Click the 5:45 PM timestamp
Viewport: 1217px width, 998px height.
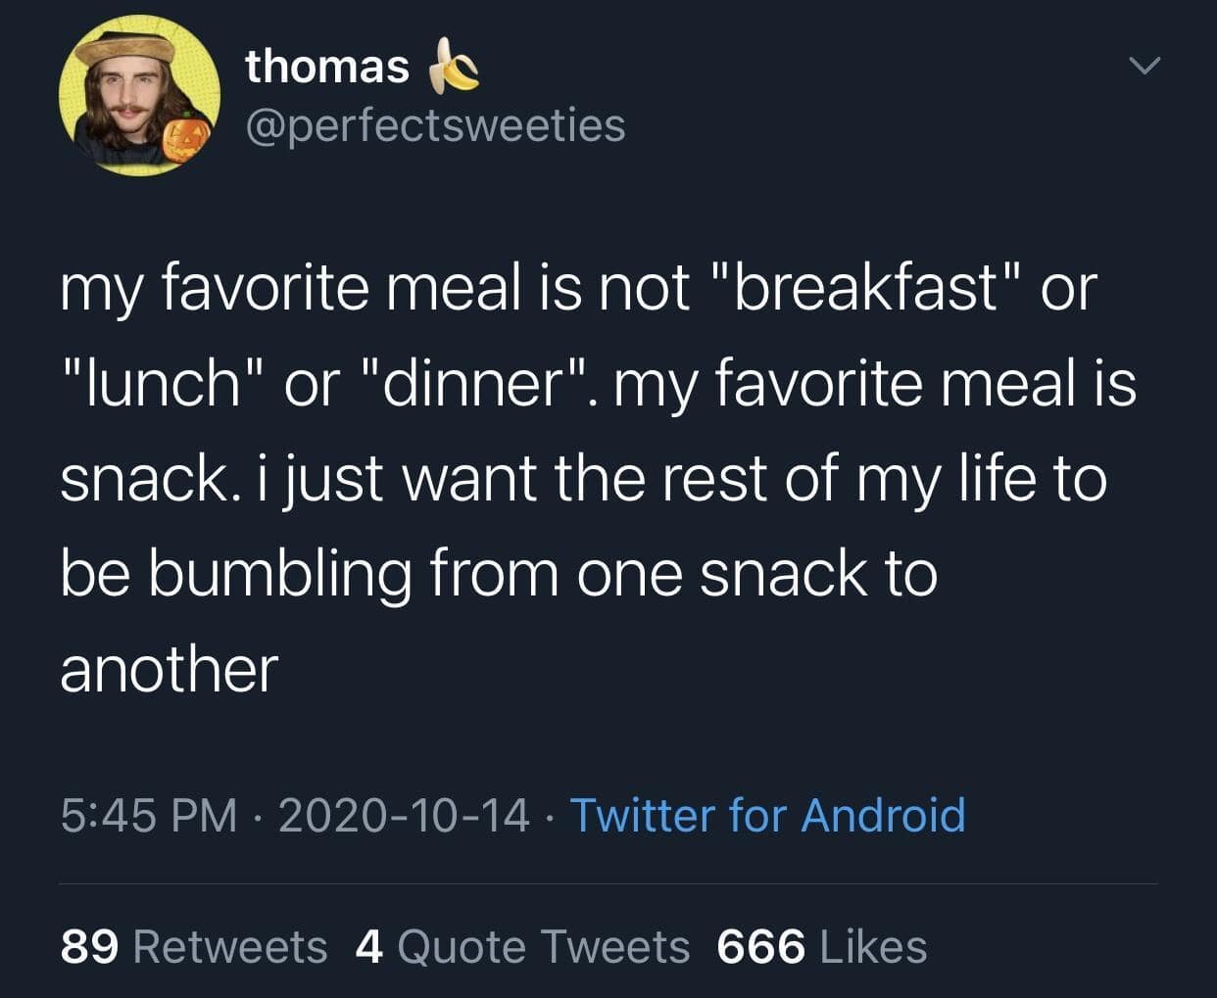[148, 815]
